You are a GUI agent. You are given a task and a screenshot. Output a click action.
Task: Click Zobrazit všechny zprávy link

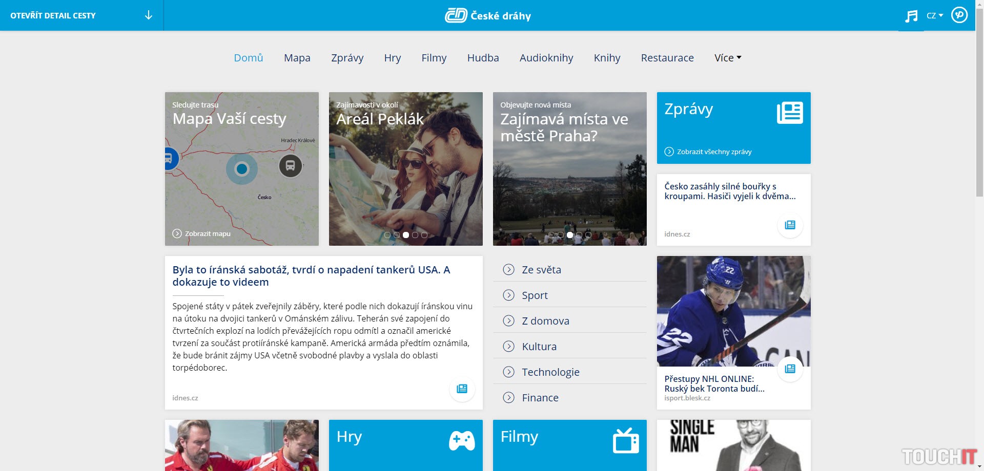tap(713, 152)
